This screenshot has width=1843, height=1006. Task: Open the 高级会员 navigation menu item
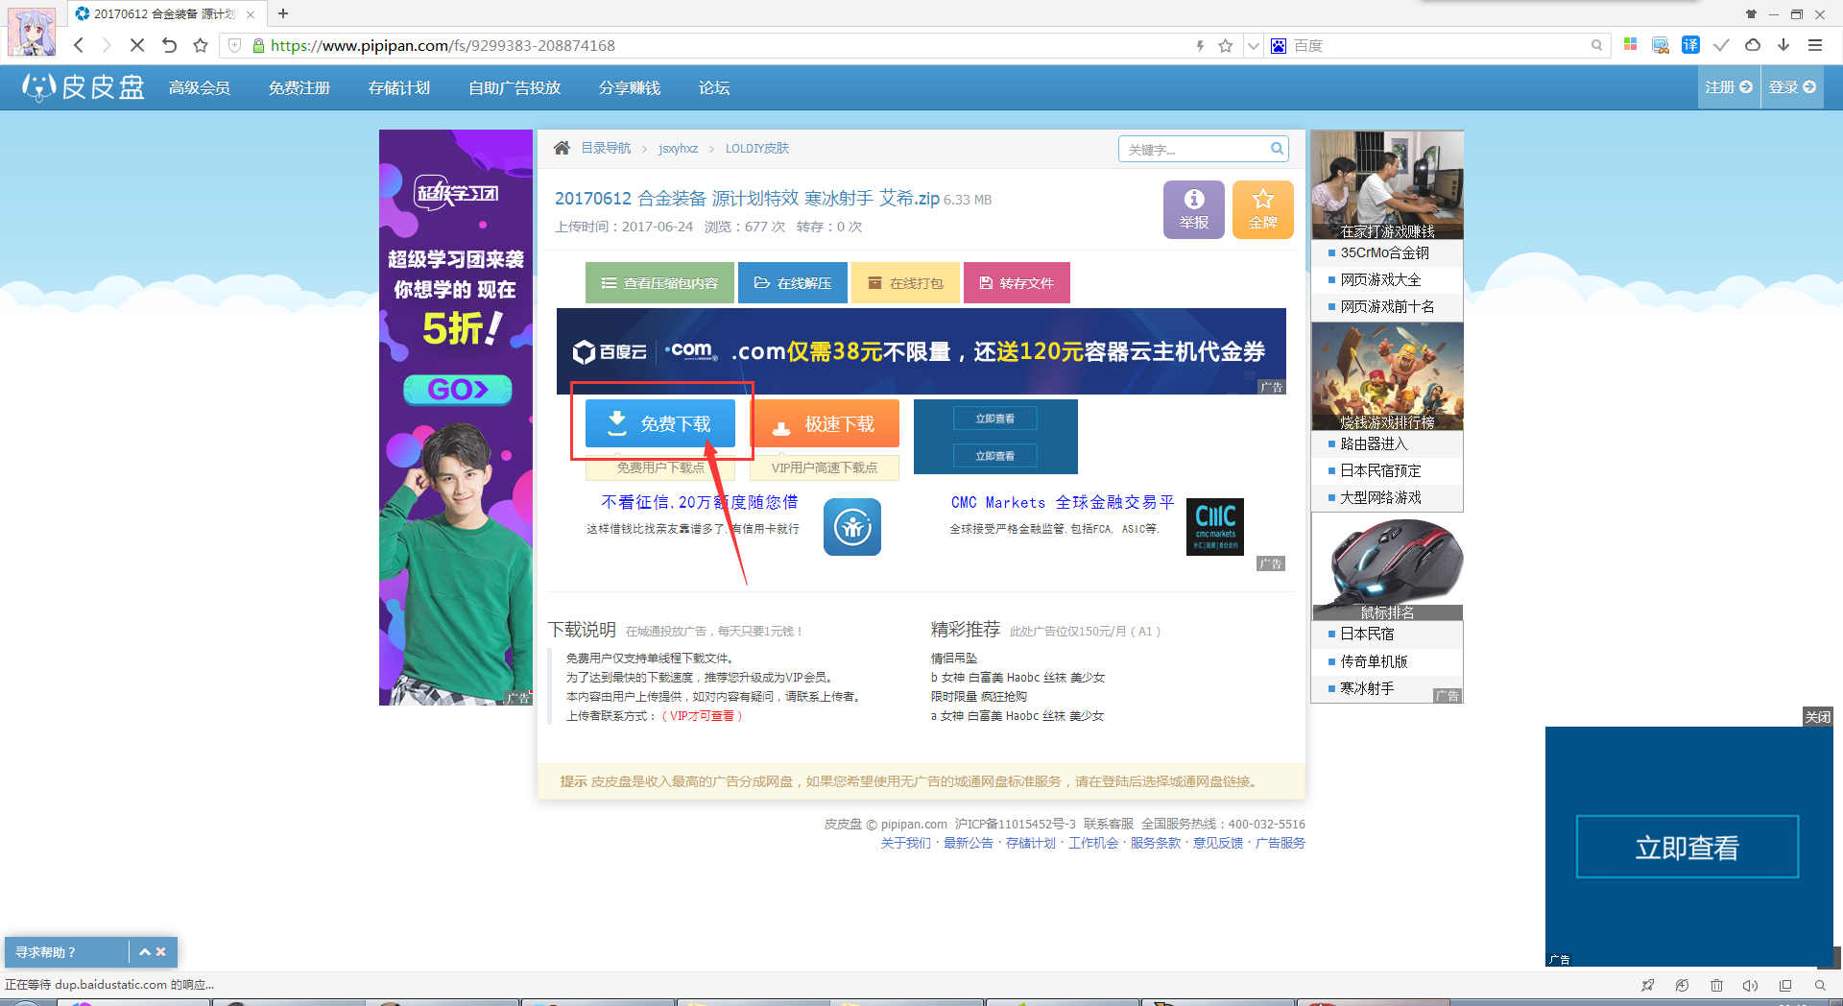(200, 88)
